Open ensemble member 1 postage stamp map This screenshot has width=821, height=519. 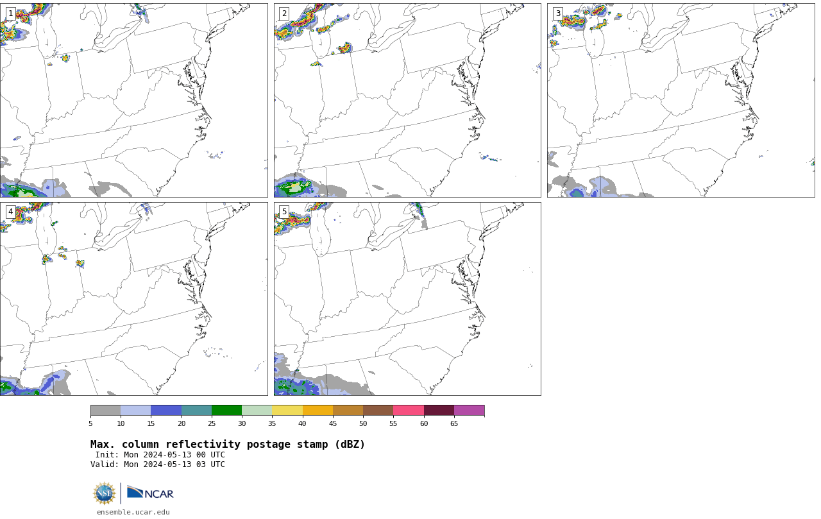pos(134,100)
